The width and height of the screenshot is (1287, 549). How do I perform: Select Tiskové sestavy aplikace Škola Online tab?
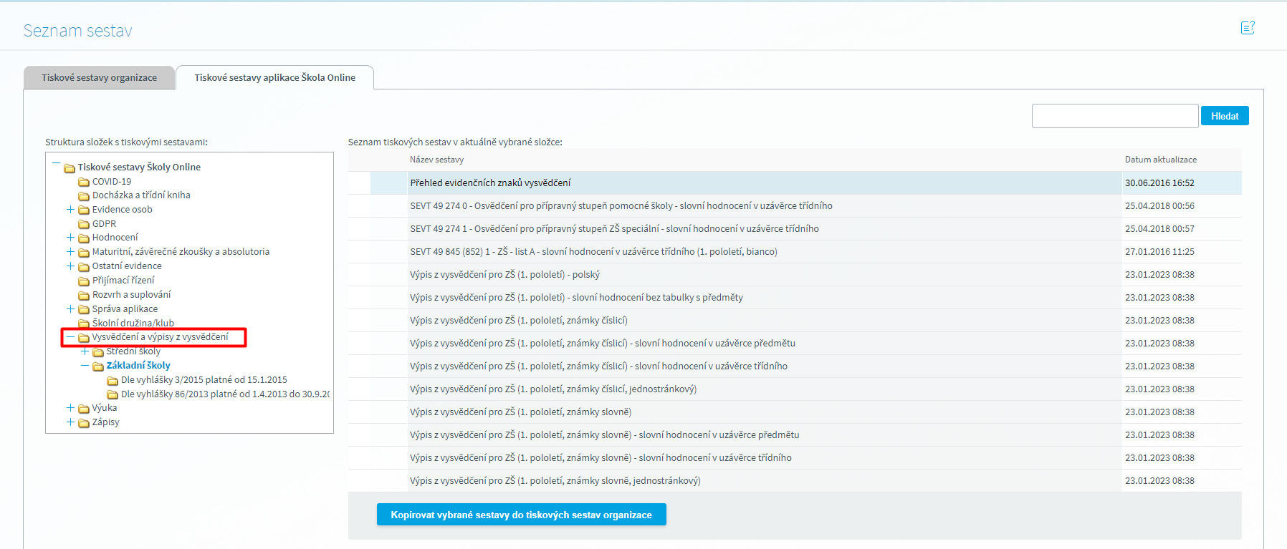[x=274, y=78]
